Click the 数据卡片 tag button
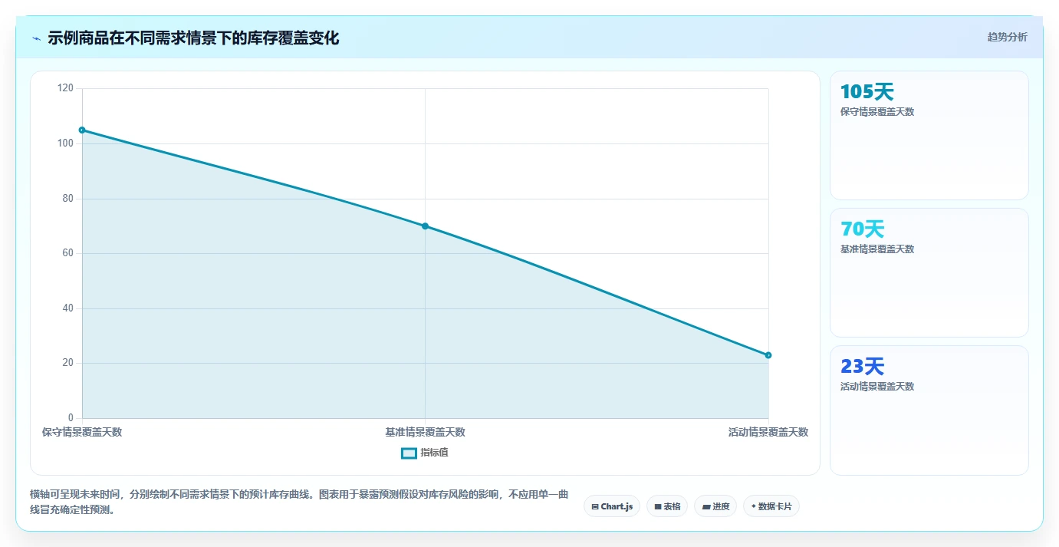This screenshot has width=1059, height=547. tap(771, 506)
